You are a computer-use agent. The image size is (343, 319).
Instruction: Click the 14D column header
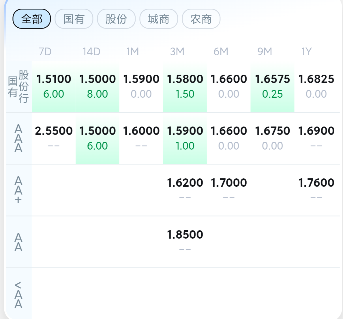tap(91, 52)
